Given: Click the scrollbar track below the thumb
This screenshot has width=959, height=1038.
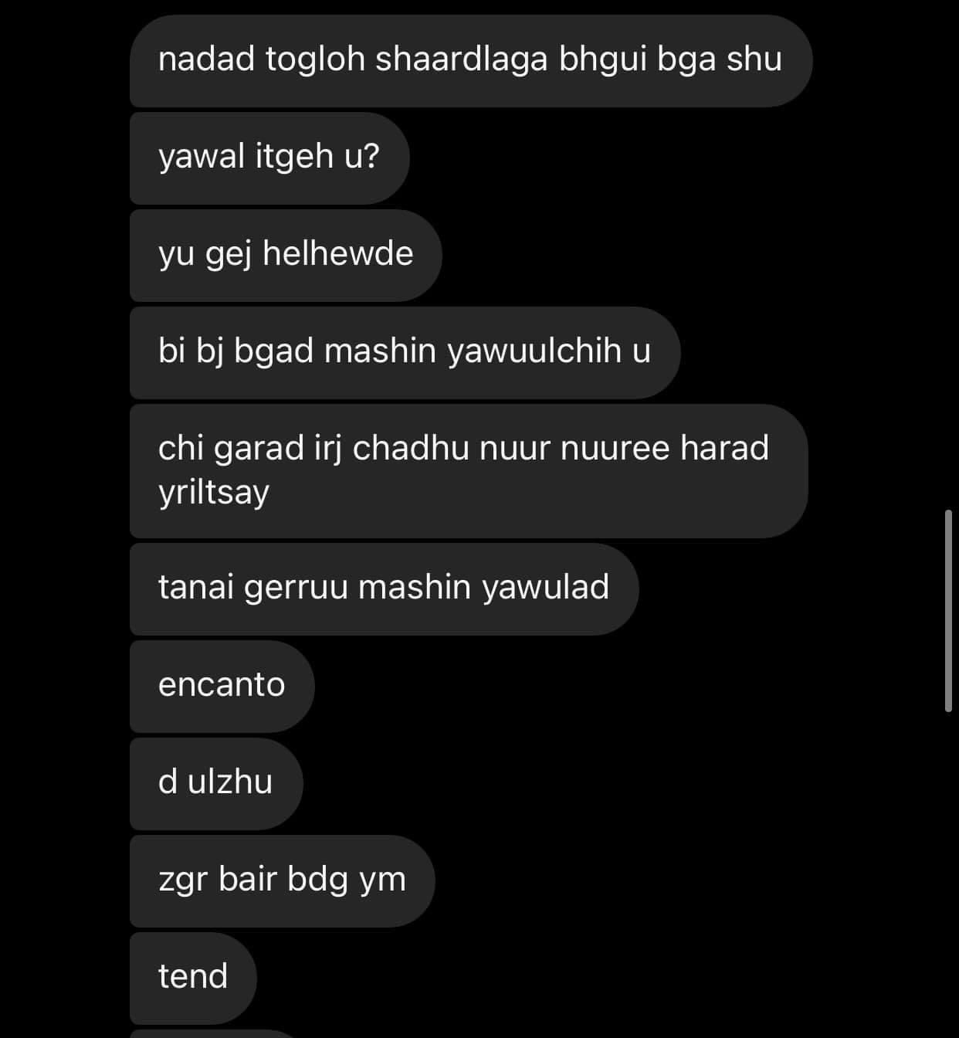Looking at the screenshot, I should (x=948, y=874).
